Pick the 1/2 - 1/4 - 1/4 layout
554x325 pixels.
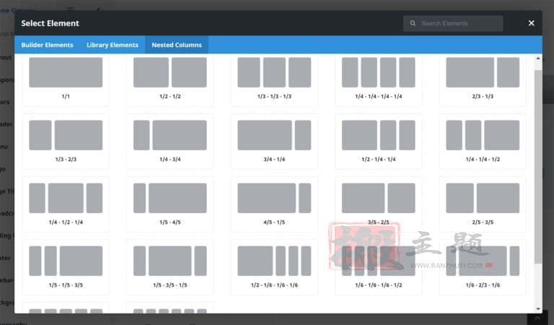point(379,142)
